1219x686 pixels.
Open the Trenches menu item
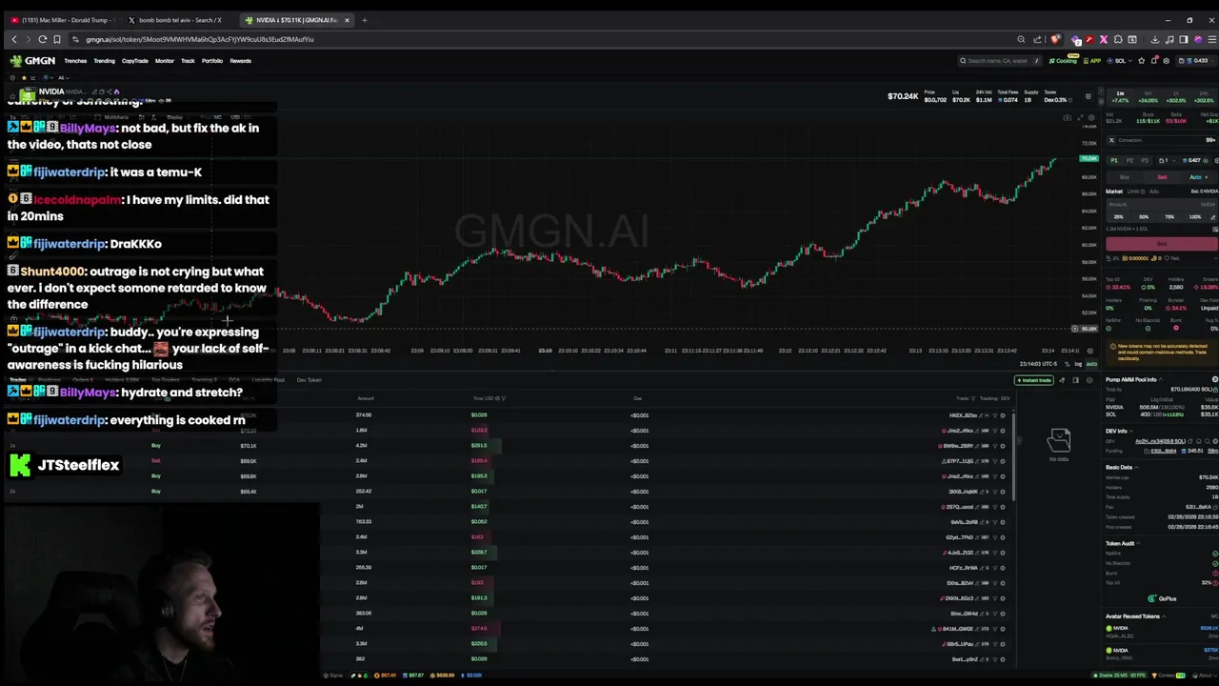[x=75, y=61]
